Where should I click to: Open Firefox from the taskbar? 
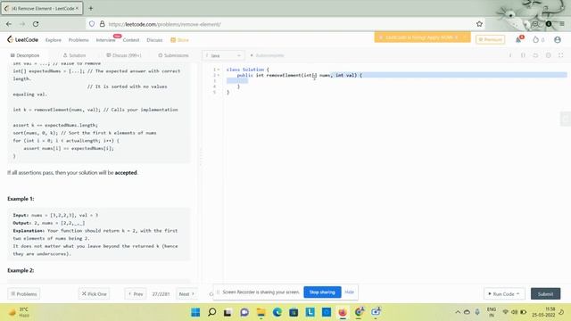[343, 312]
